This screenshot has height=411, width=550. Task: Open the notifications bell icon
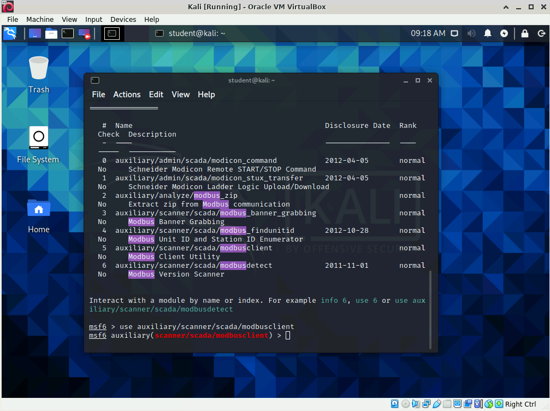[x=488, y=34]
